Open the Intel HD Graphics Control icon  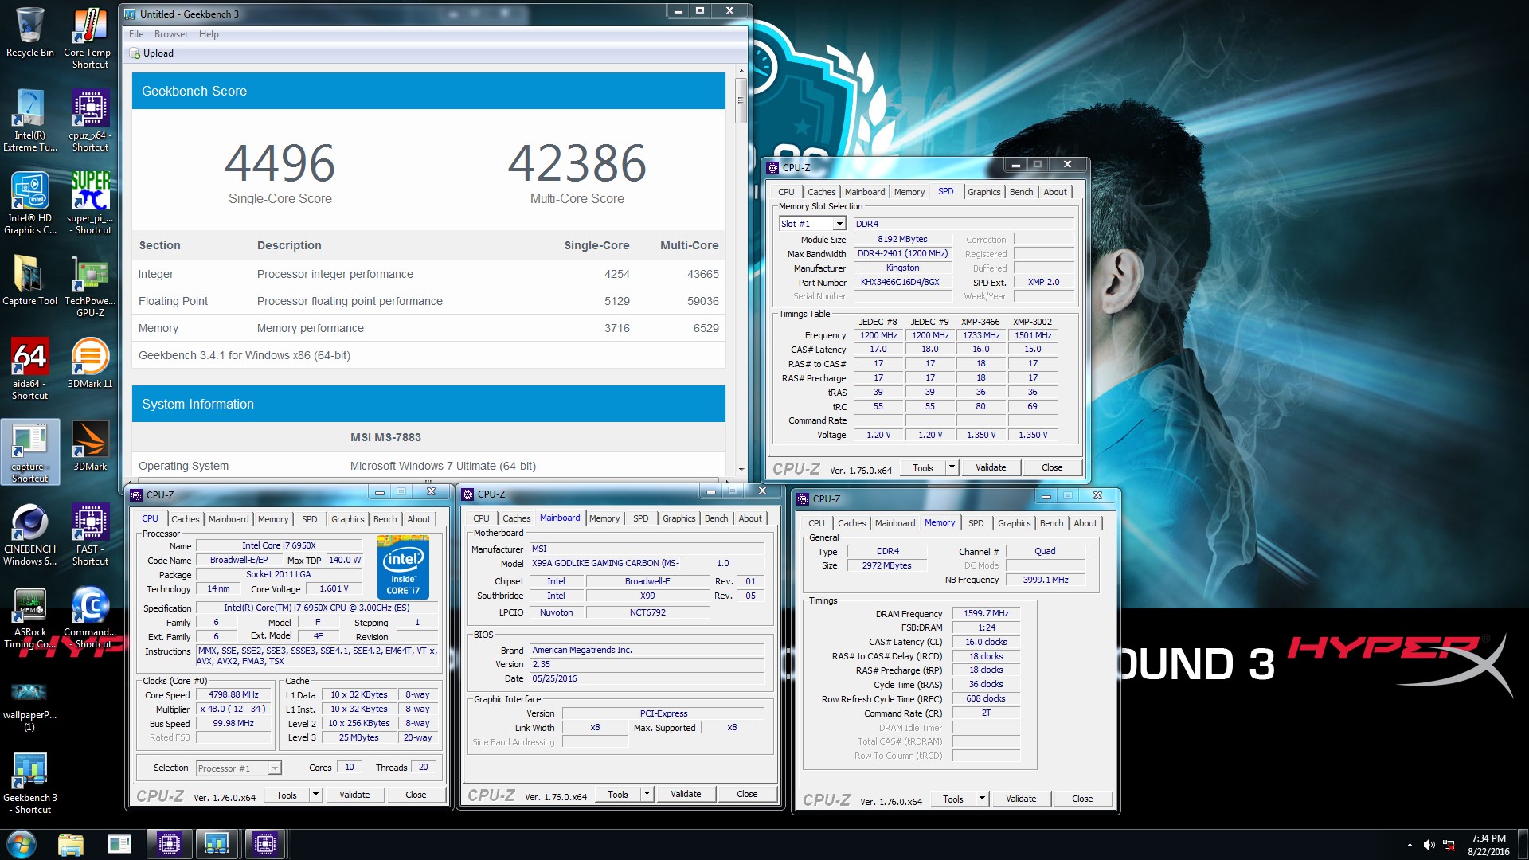(30, 204)
